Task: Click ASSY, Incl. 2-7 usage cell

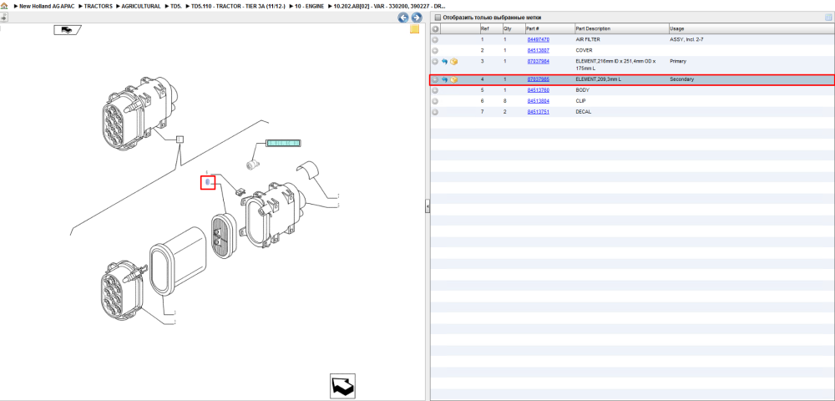Action: coord(687,40)
